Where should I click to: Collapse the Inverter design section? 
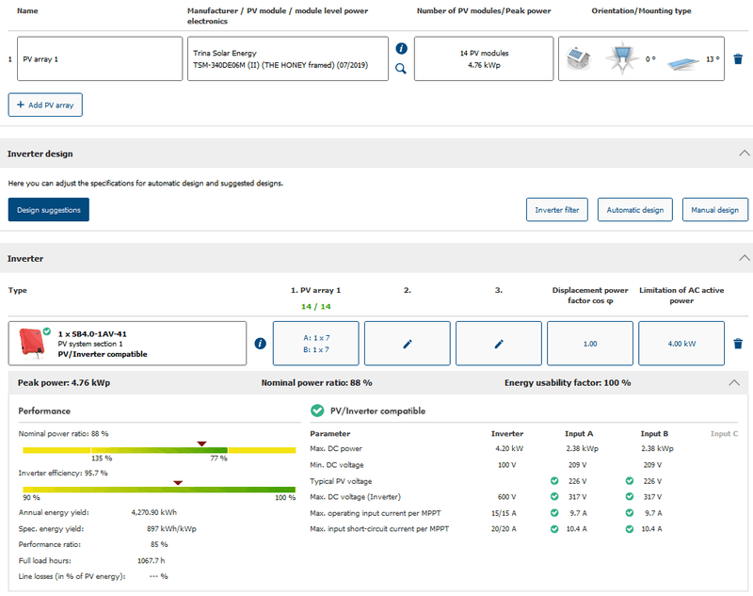[x=745, y=153]
